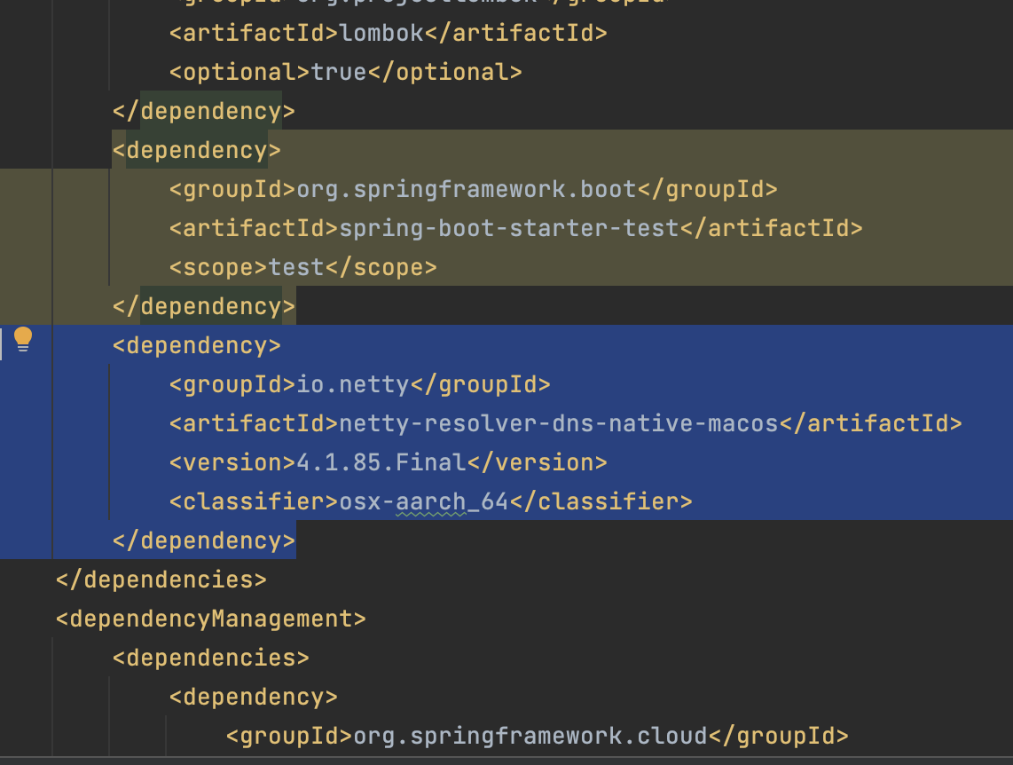Screen dimensions: 1013x765
Task: Click the org.springframework.cloud groupId text
Action: [530, 736]
